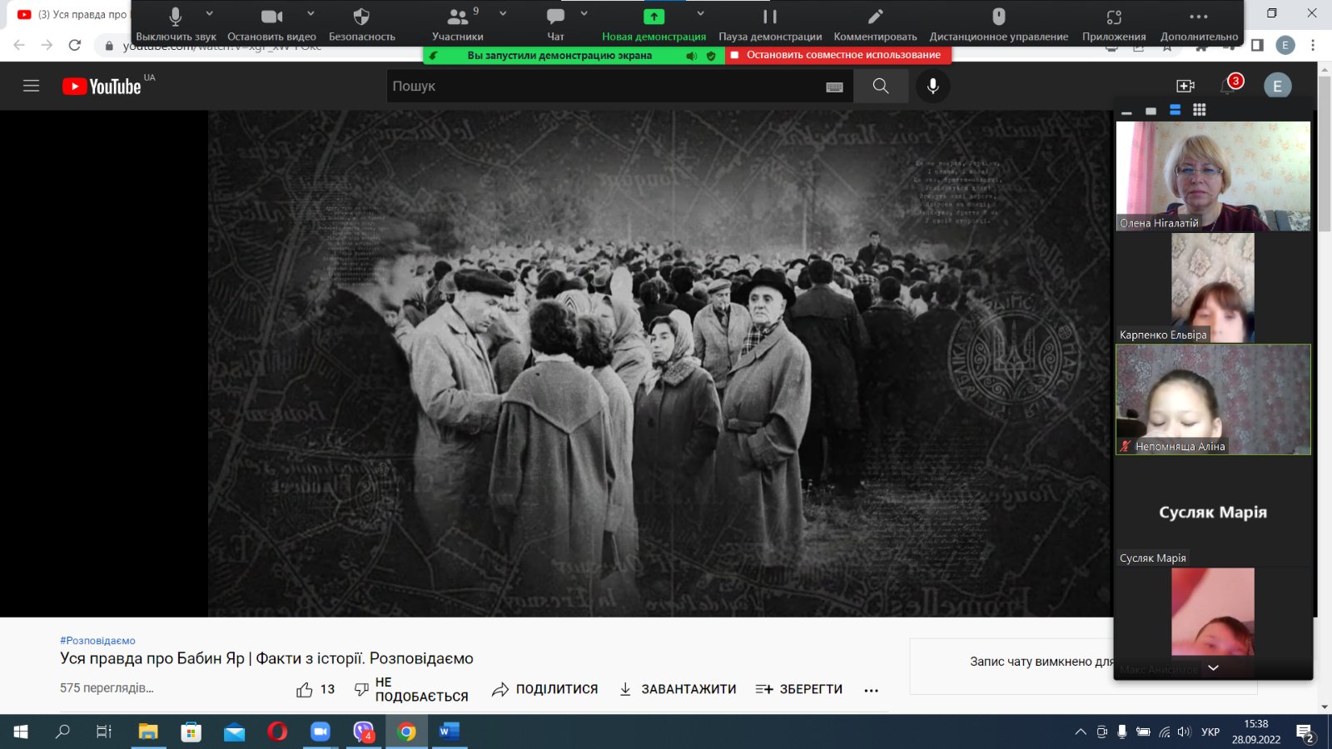Image resolution: width=1332 pixels, height=749 pixels.
Task: Show hidden tray icons chevron
Action: click(x=1081, y=732)
